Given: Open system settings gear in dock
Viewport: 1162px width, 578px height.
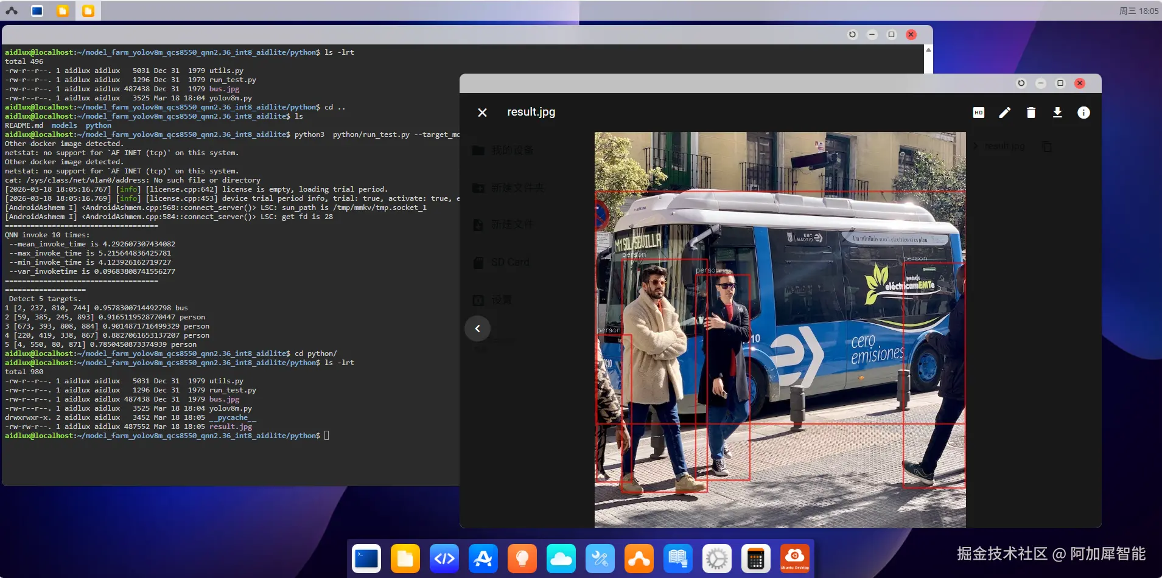Looking at the screenshot, I should pyautogui.click(x=717, y=559).
